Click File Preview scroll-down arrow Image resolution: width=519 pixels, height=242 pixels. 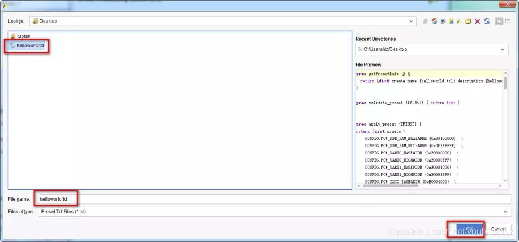[x=505, y=181]
